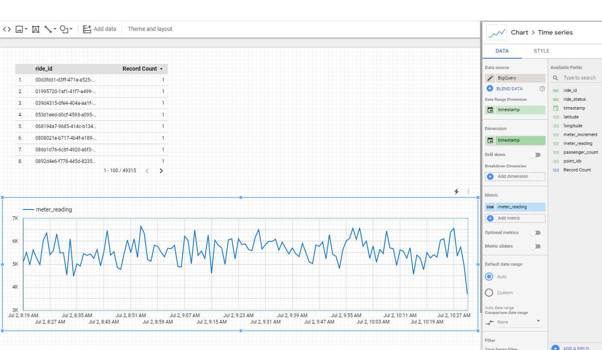Click ADD A FIELD
This screenshot has width=602, height=350.
pyautogui.click(x=576, y=348)
